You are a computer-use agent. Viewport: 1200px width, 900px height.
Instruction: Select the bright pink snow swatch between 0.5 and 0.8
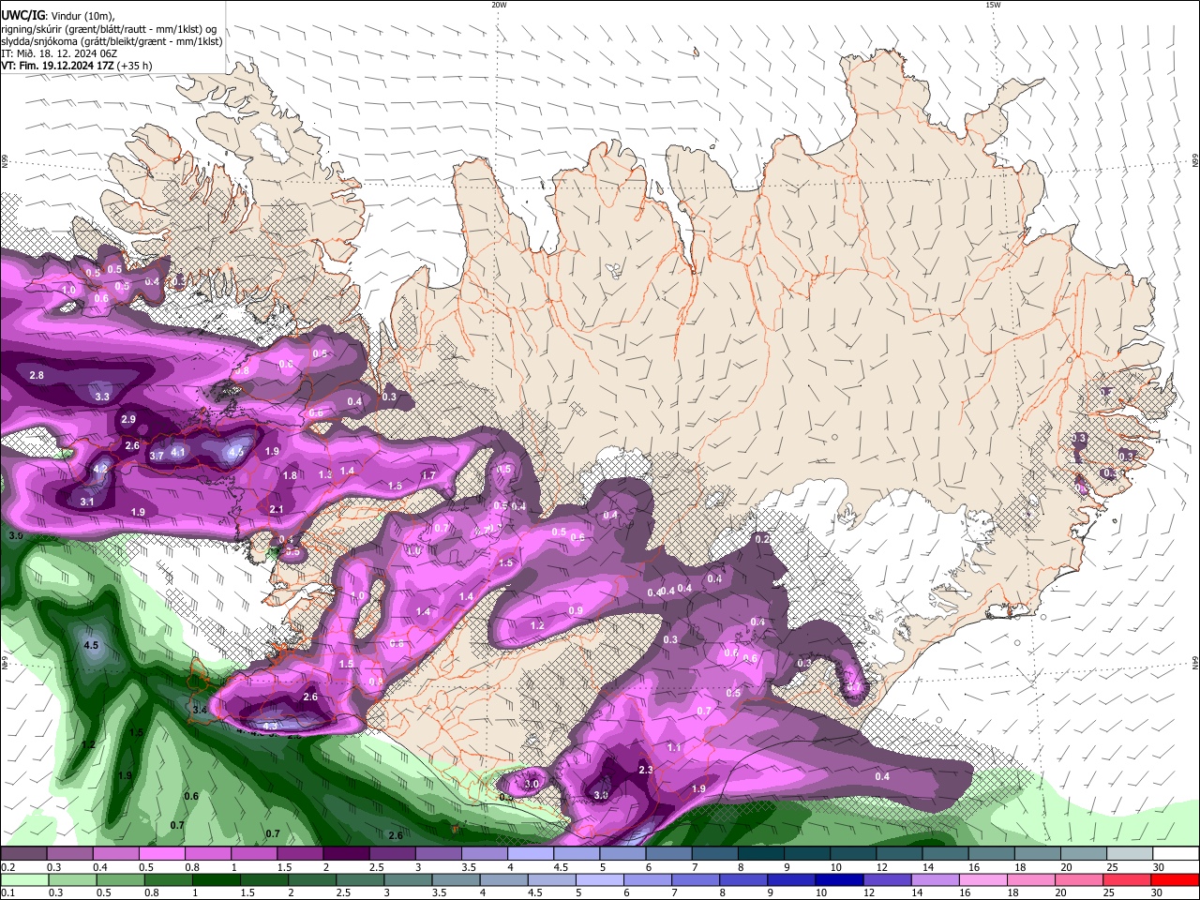162,854
